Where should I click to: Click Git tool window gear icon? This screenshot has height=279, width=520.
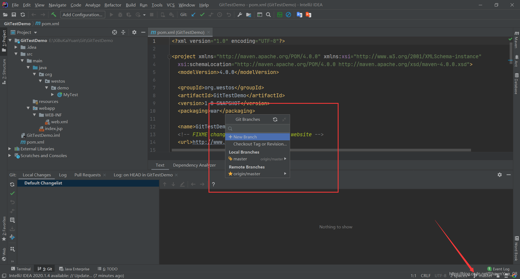500,175
